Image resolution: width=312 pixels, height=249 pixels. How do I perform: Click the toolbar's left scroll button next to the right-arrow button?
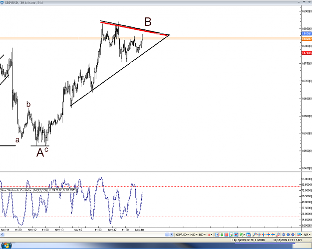coord(167,235)
